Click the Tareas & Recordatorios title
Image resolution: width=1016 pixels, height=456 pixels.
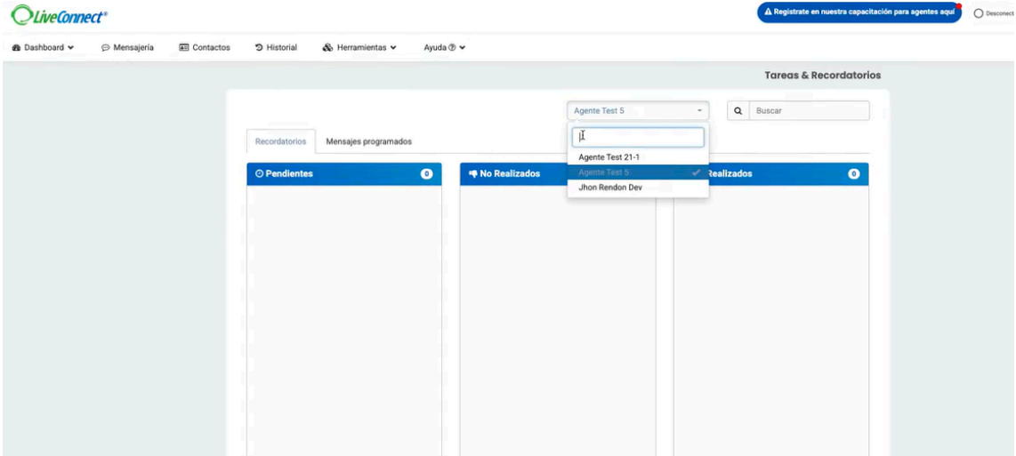pyautogui.click(x=822, y=76)
